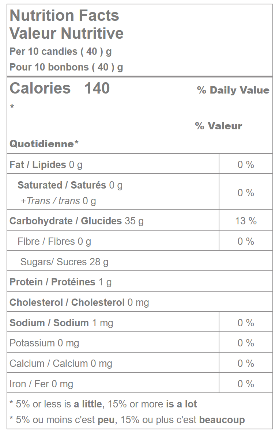Click the Calories 140 text

(x=60, y=88)
